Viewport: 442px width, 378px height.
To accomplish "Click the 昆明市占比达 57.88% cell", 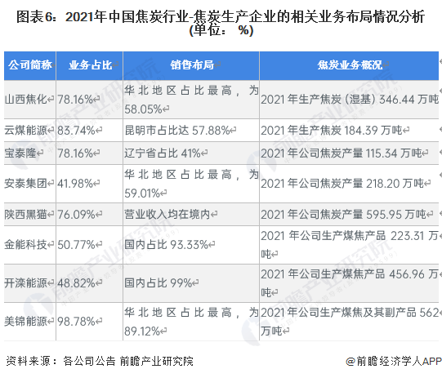I will (191, 130).
